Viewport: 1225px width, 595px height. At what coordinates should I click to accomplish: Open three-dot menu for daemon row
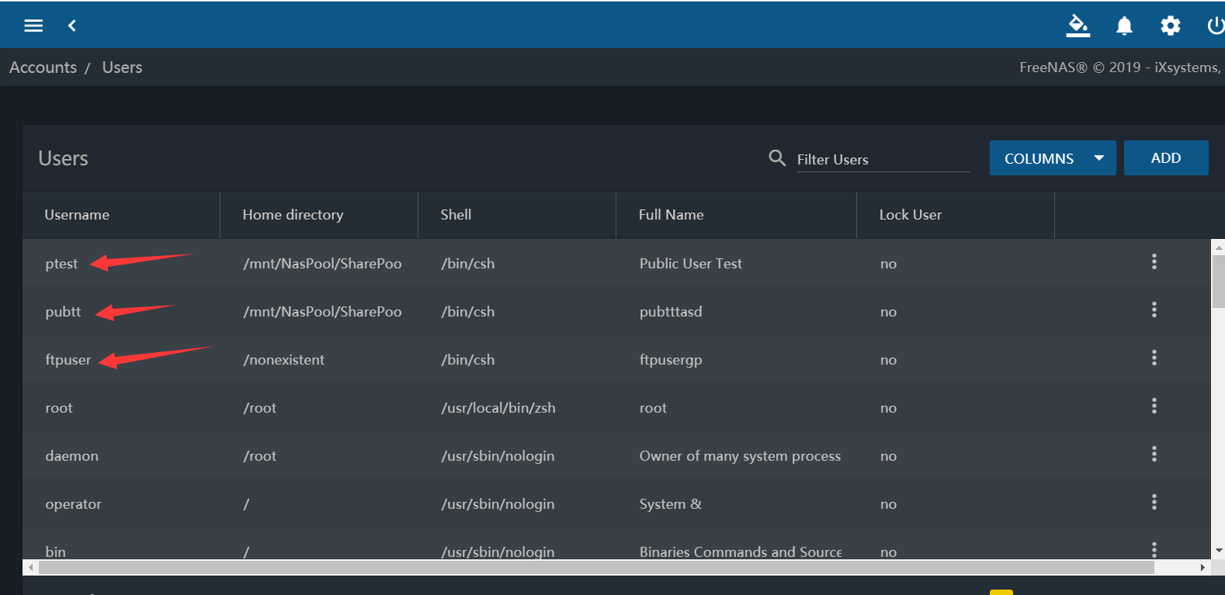[x=1154, y=454]
